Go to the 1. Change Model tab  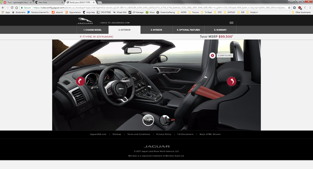click(92, 30)
